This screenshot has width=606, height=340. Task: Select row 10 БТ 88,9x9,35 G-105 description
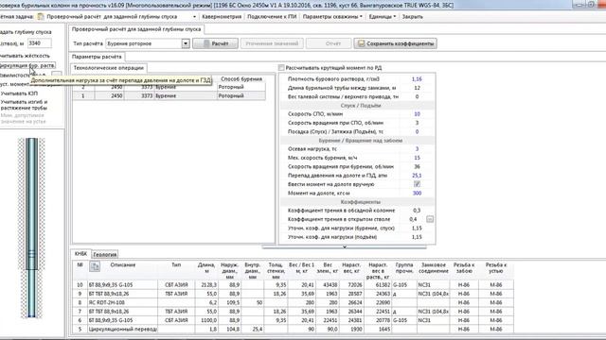(x=122, y=285)
